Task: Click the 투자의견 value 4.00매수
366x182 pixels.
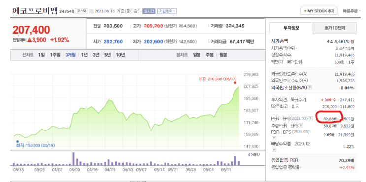Action: (328, 100)
